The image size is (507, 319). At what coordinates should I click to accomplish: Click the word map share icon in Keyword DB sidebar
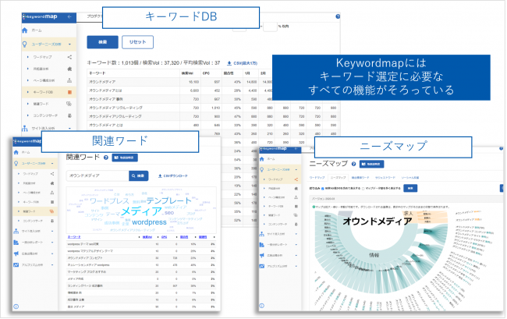coord(69,57)
